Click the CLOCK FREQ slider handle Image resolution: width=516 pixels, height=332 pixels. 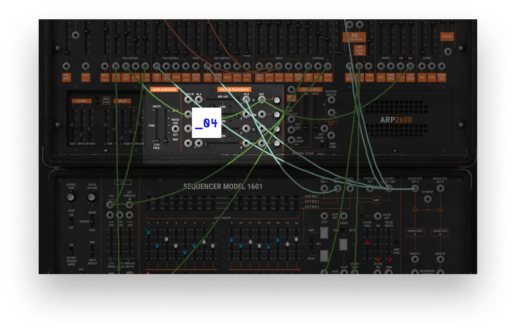point(367,242)
